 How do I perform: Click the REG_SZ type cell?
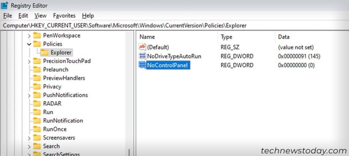pos(230,47)
